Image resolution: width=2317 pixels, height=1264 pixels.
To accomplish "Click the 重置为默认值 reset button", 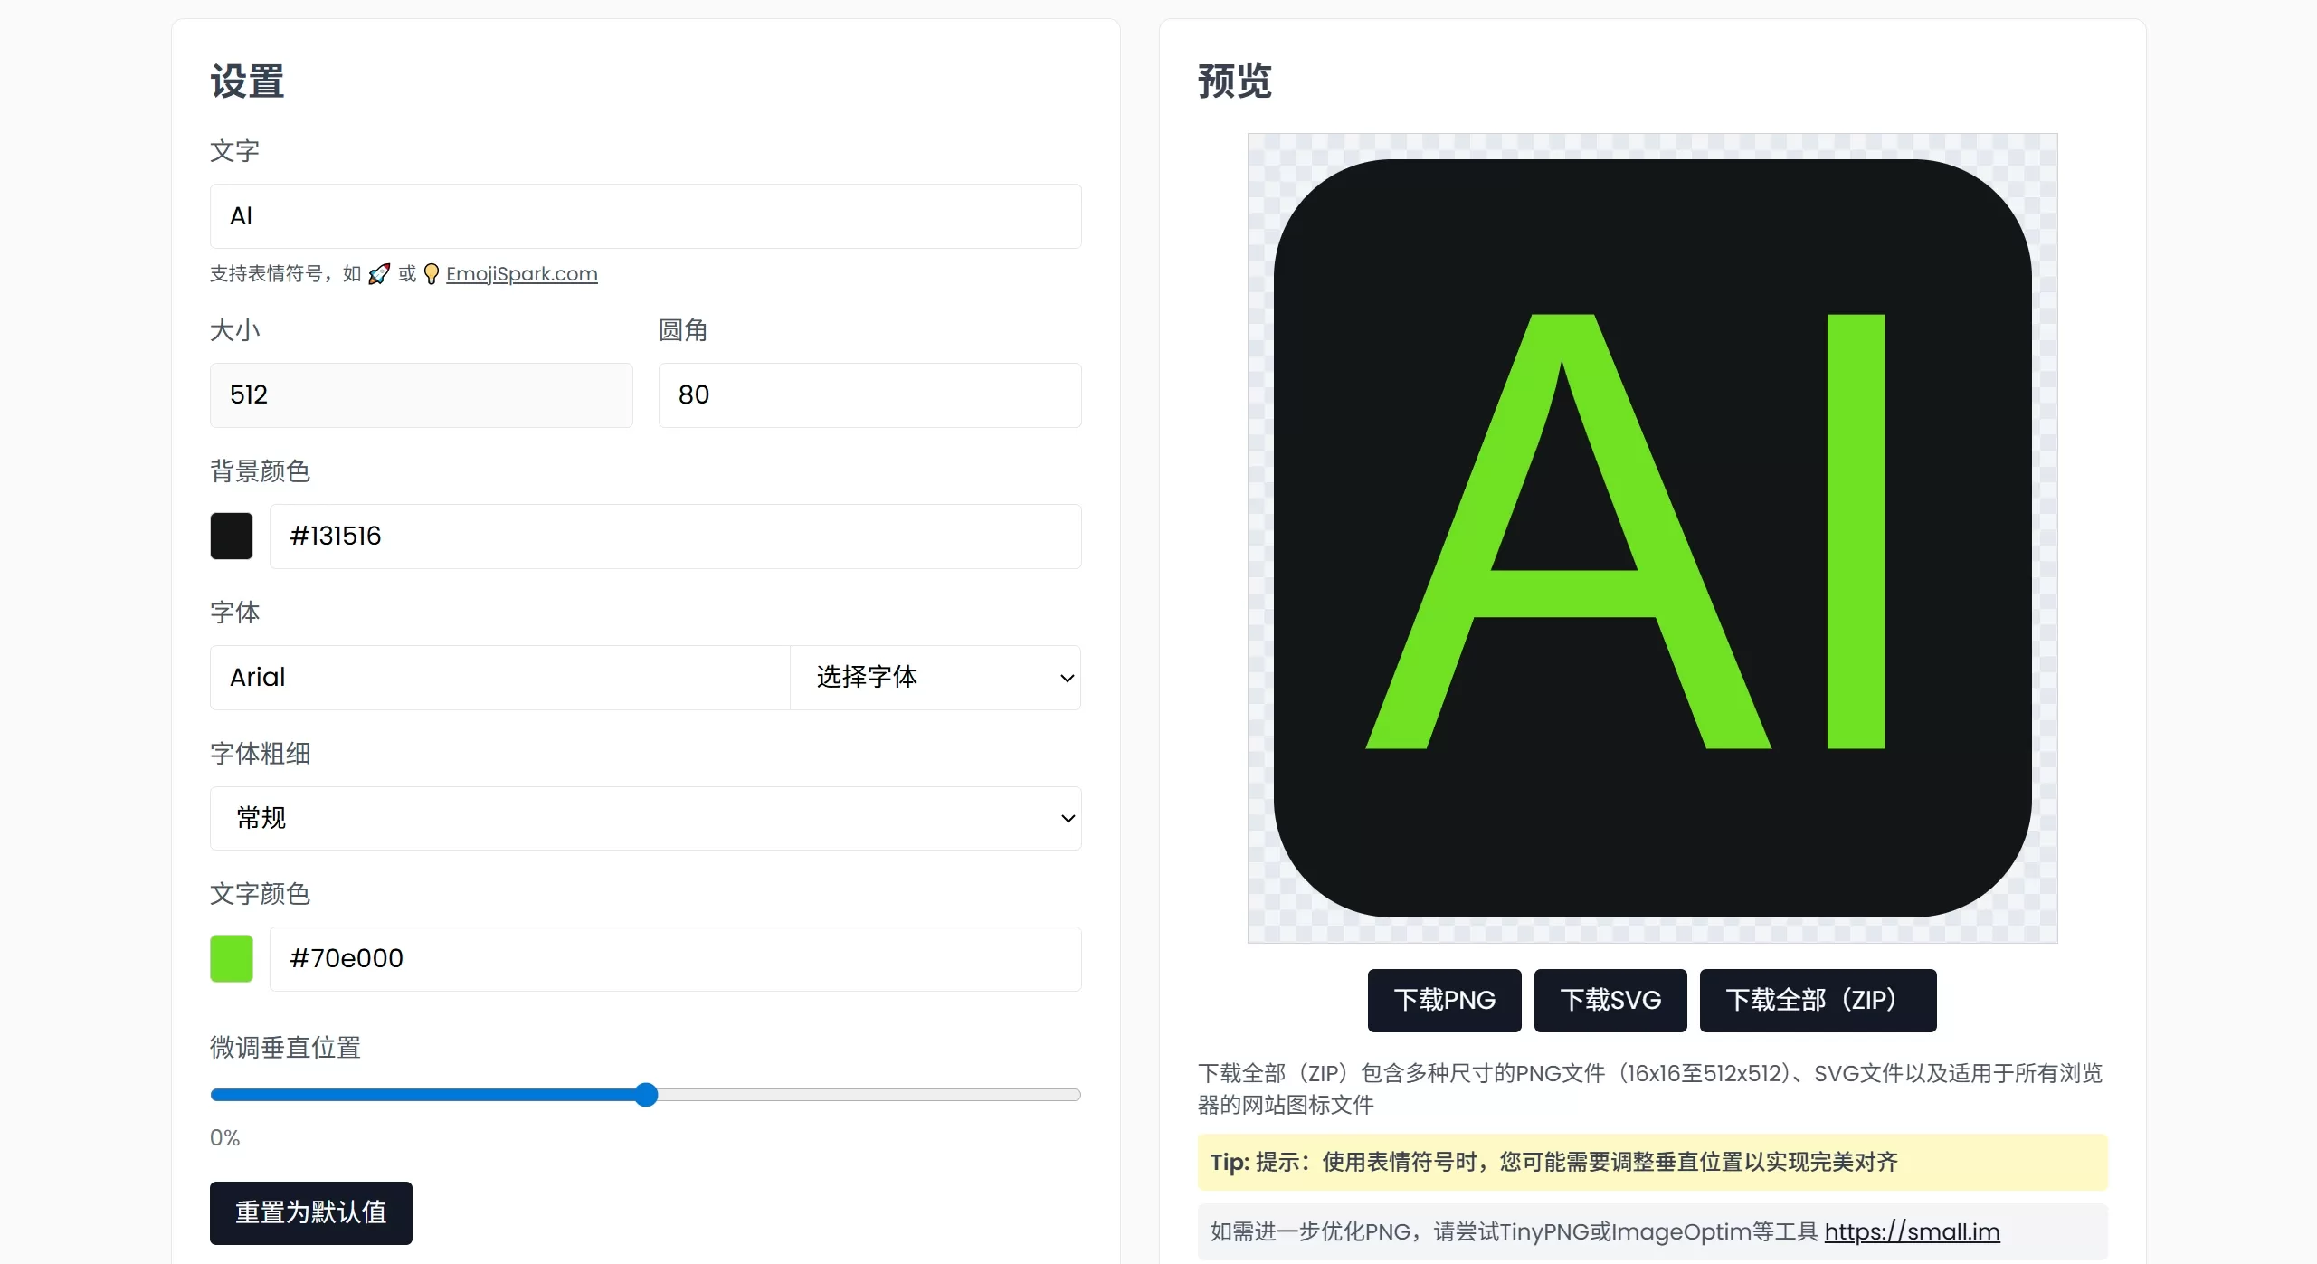I will click(x=311, y=1212).
